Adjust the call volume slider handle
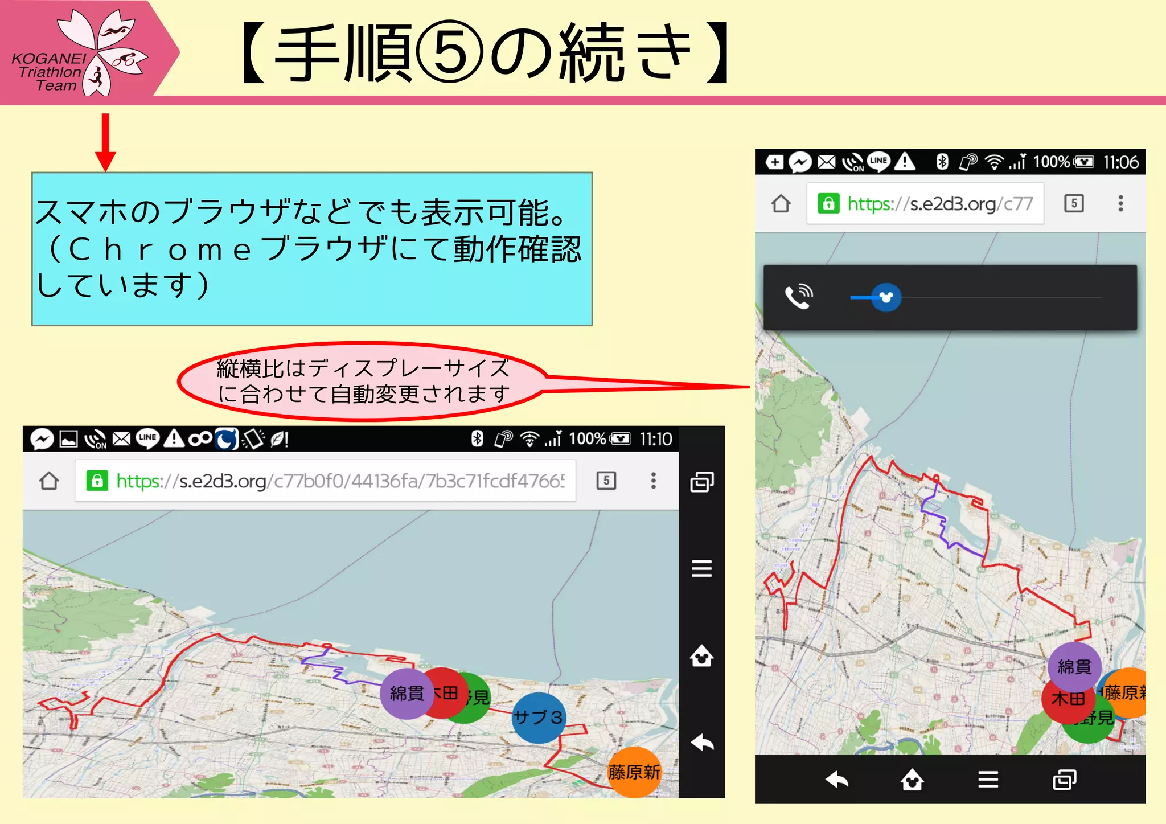Viewport: 1166px width, 824px height. coord(886,297)
